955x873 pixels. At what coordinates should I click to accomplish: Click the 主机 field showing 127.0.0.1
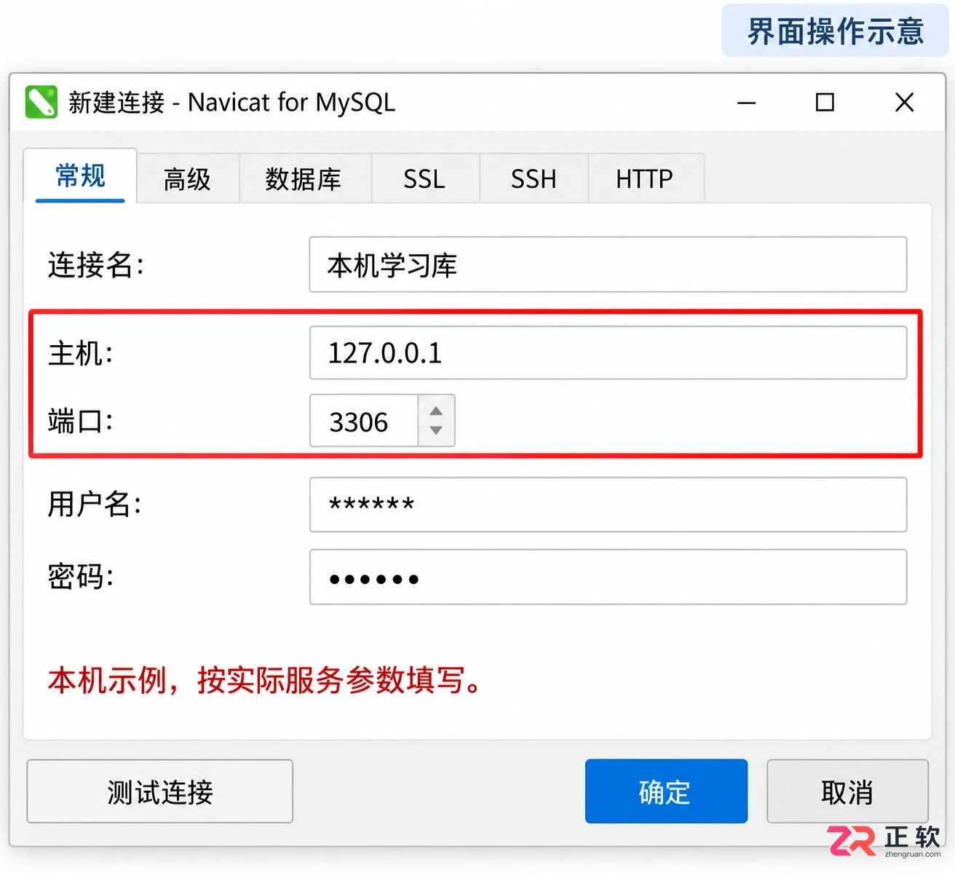click(608, 353)
